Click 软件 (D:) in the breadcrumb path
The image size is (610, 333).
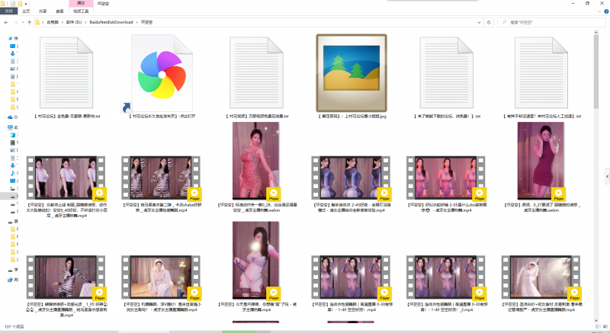[x=74, y=23]
